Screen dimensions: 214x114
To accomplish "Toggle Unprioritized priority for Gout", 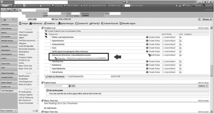I will tap(169, 48).
